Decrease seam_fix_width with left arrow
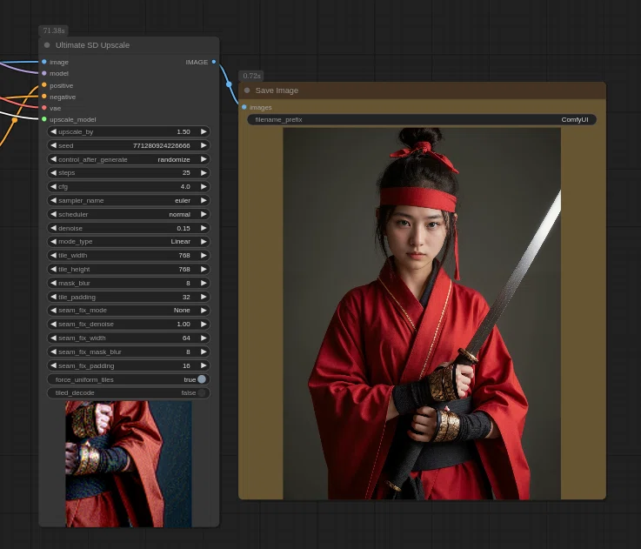 pos(54,338)
